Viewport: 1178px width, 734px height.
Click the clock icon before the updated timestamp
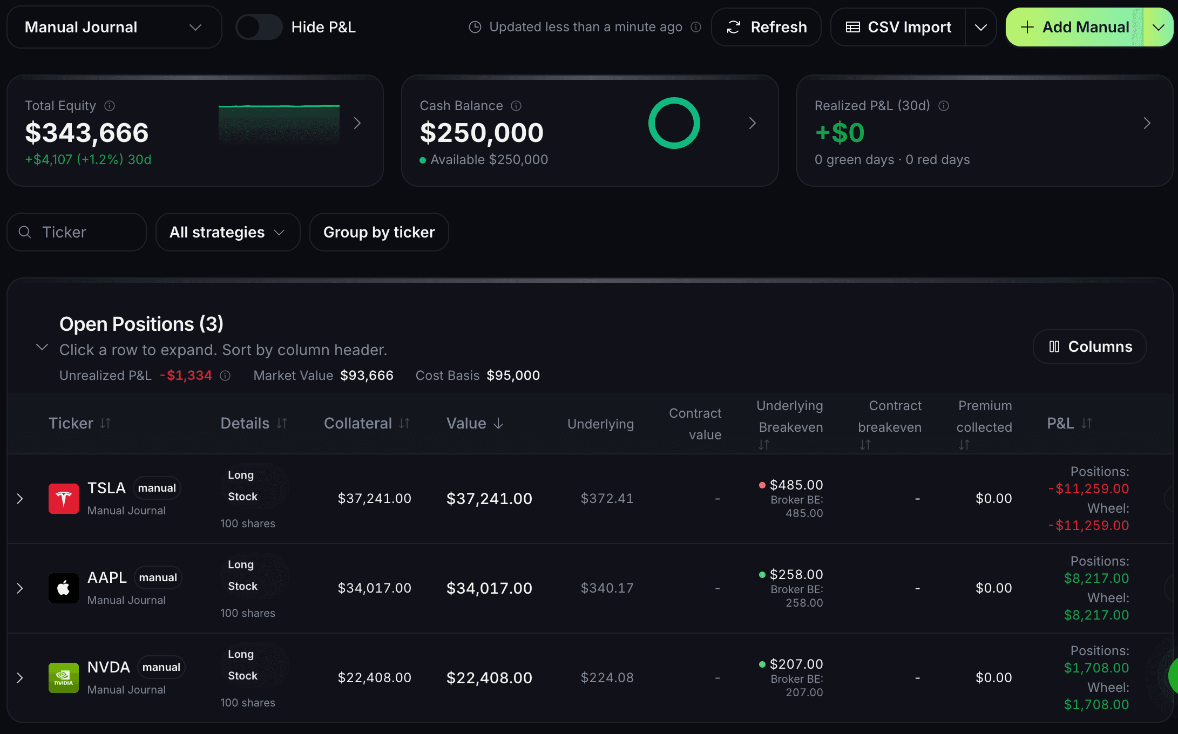tap(475, 27)
